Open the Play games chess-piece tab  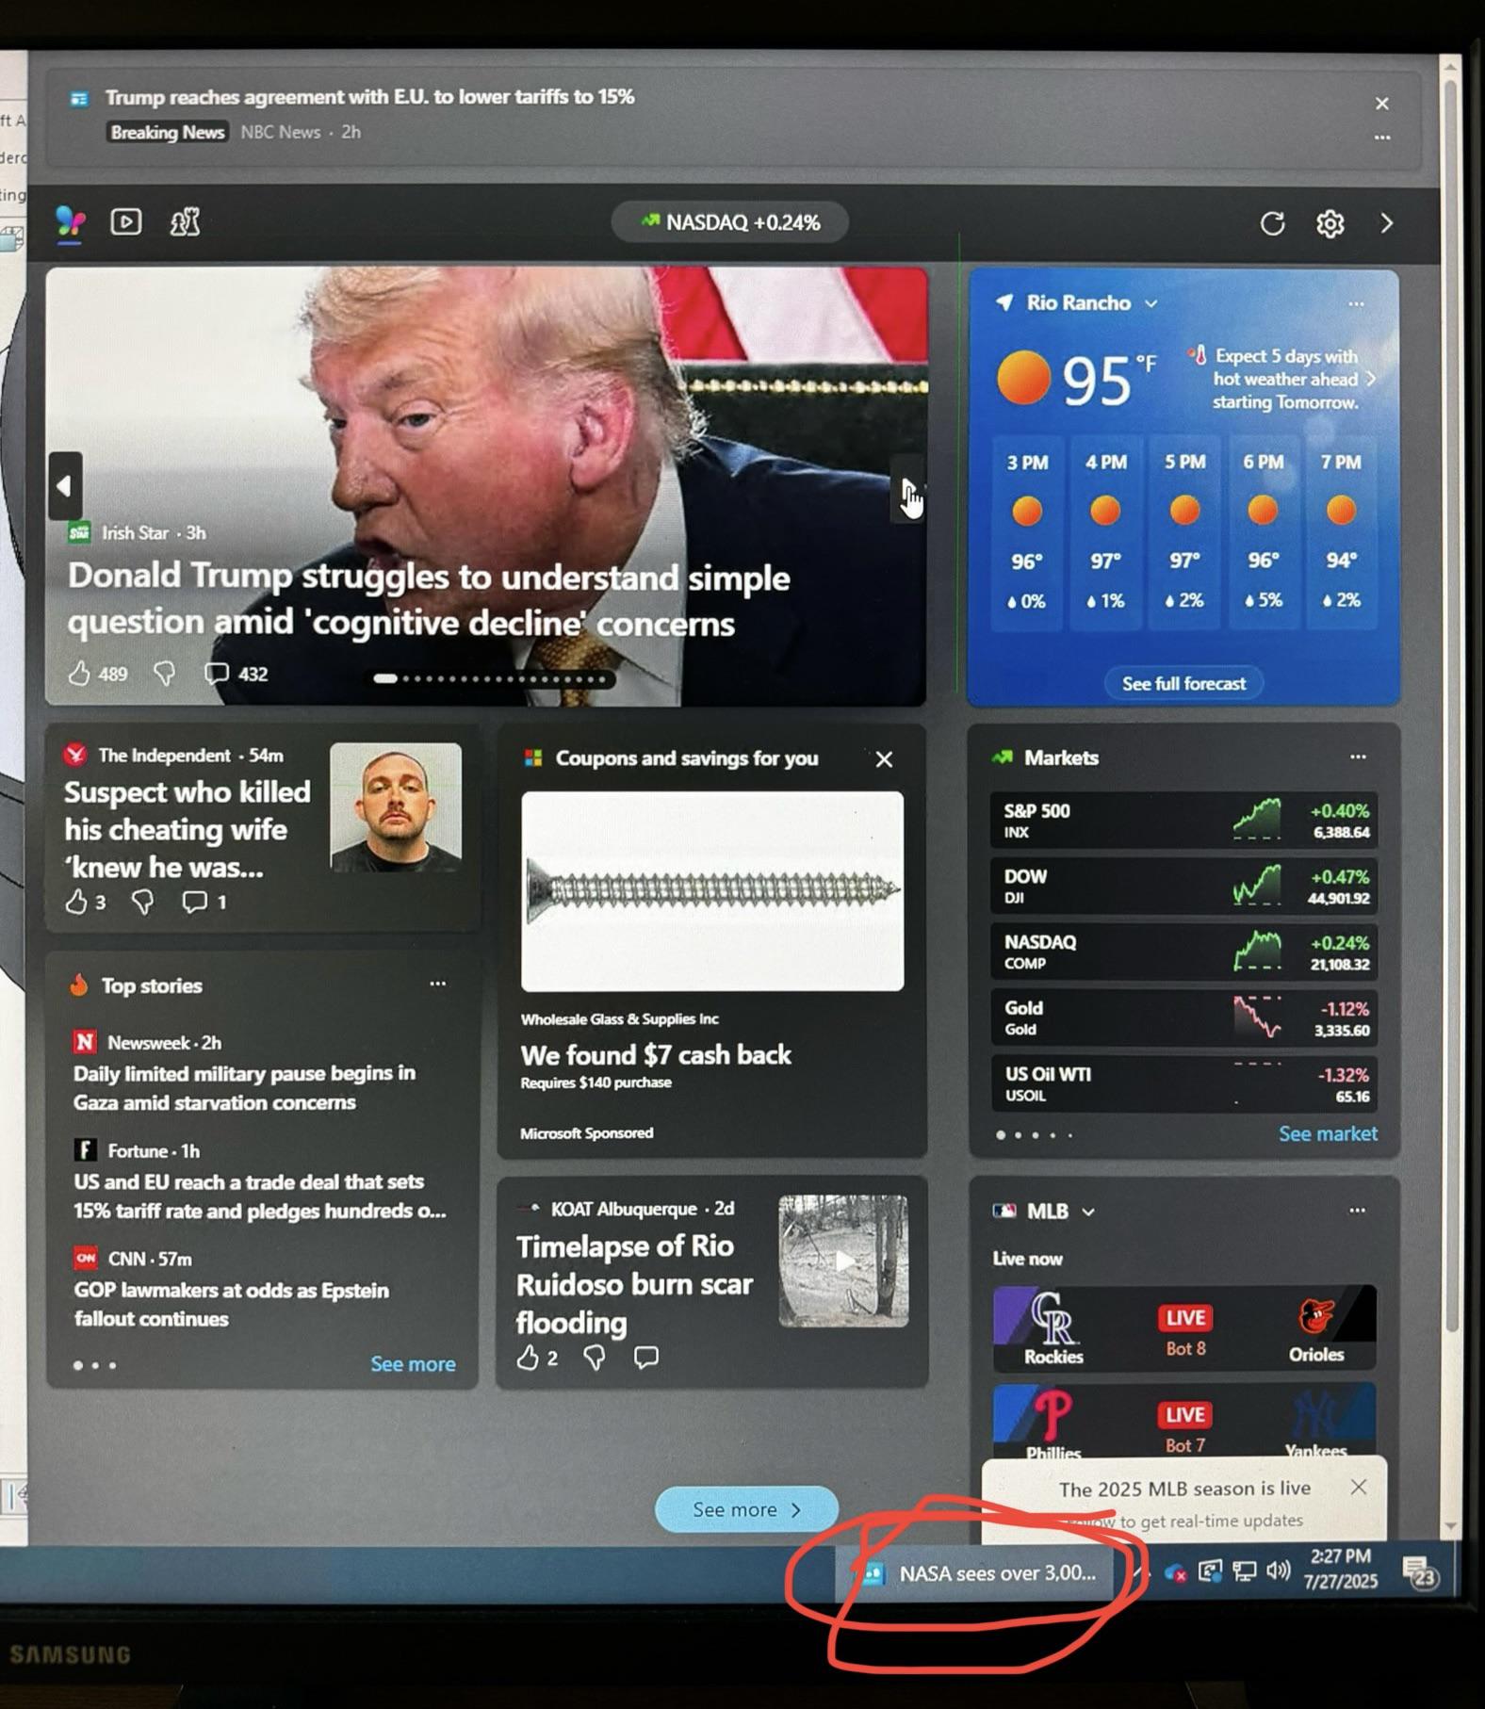pyautogui.click(x=185, y=222)
